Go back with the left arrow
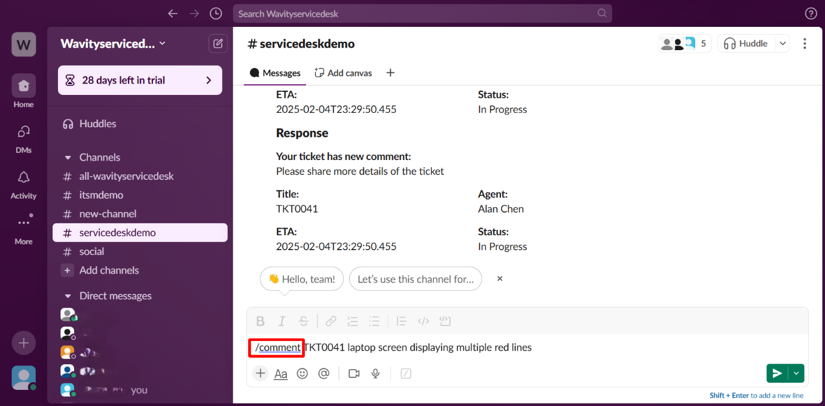Screen dimensions: 825x406 pyautogui.click(x=173, y=13)
